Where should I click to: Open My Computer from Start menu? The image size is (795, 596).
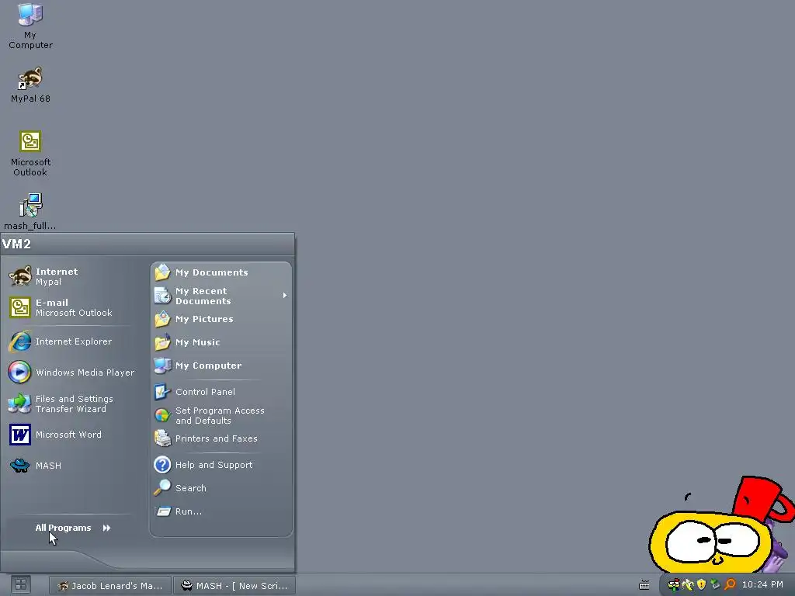point(221,366)
